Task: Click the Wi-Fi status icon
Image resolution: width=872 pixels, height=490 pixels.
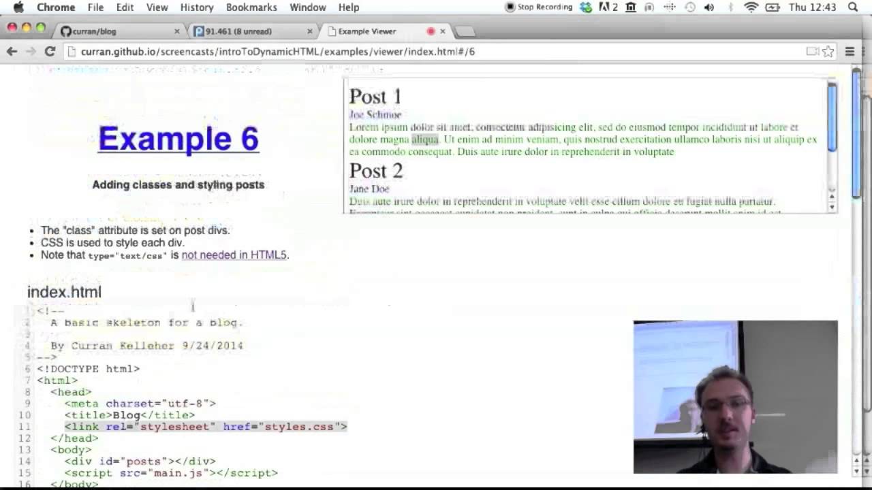Action: pos(751,7)
